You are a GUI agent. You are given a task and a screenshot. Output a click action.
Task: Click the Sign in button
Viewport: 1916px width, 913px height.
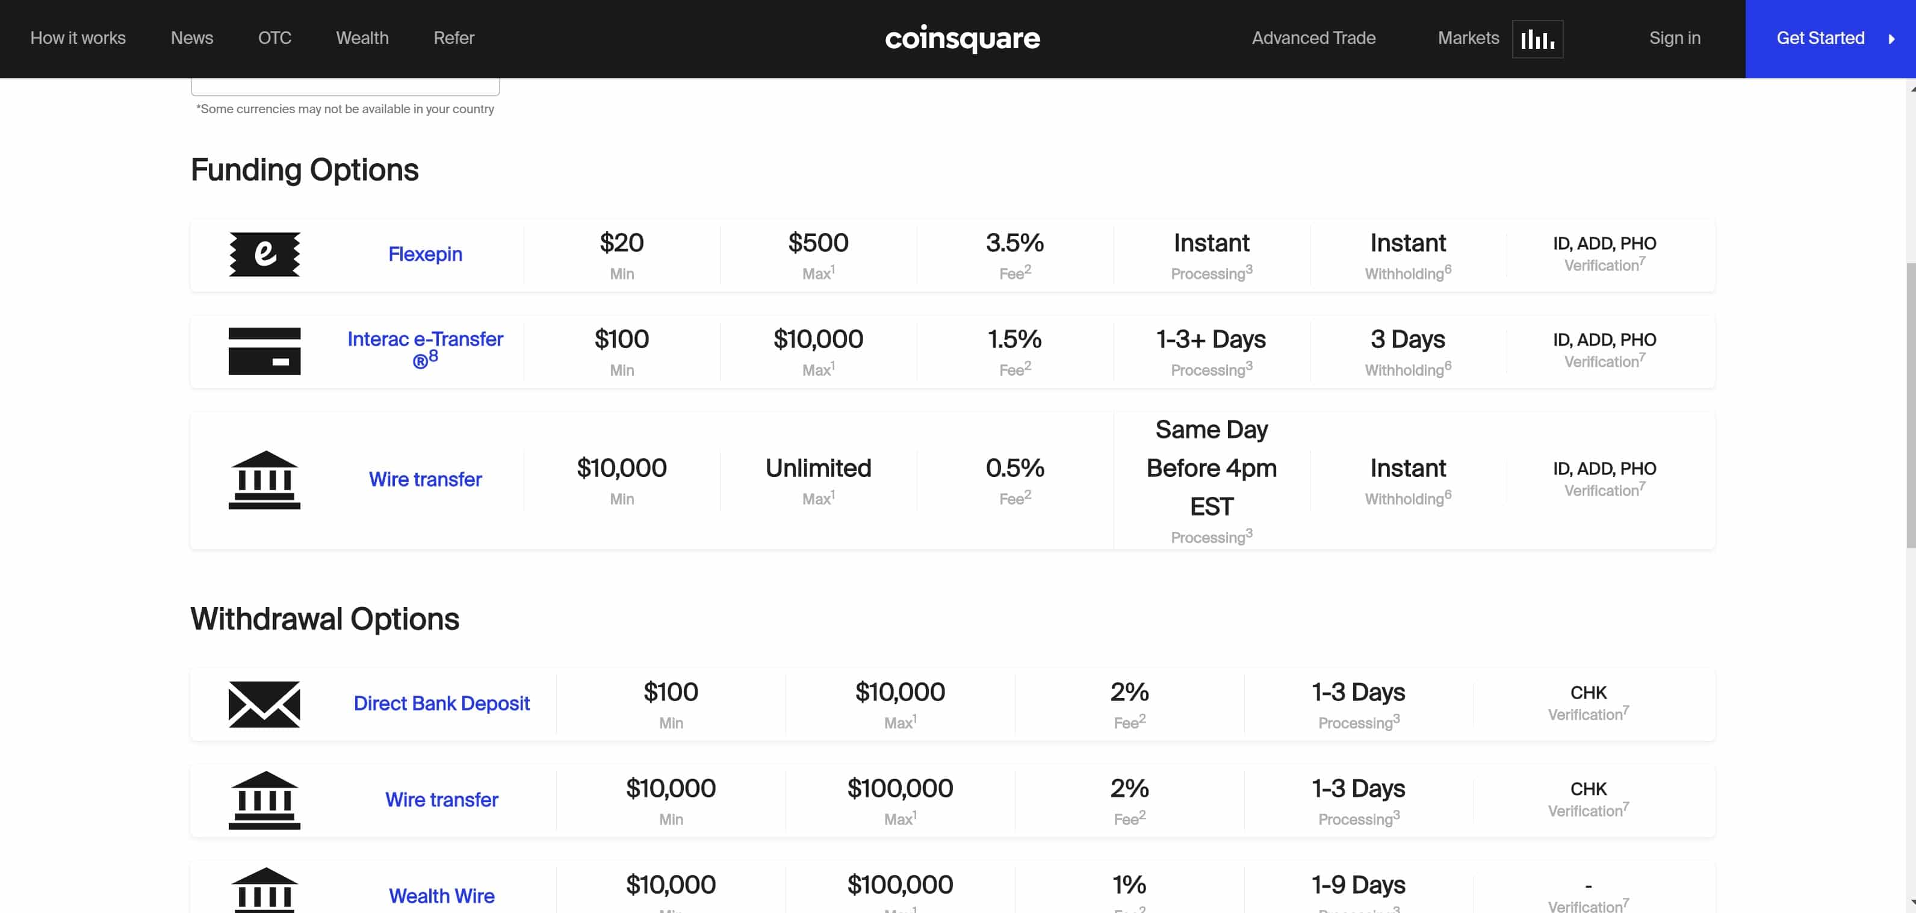[1674, 38]
